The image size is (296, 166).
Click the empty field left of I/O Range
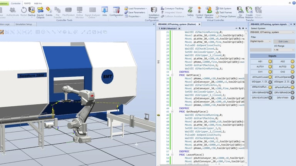coord(261,50)
